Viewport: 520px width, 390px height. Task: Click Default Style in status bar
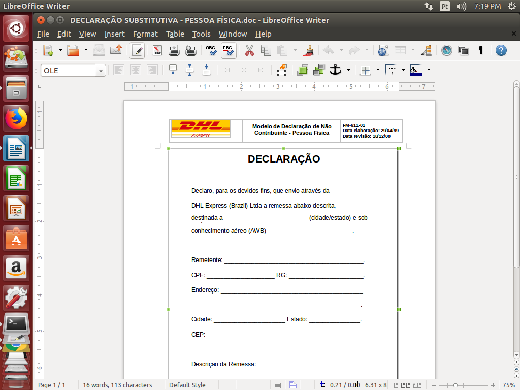pos(187,385)
